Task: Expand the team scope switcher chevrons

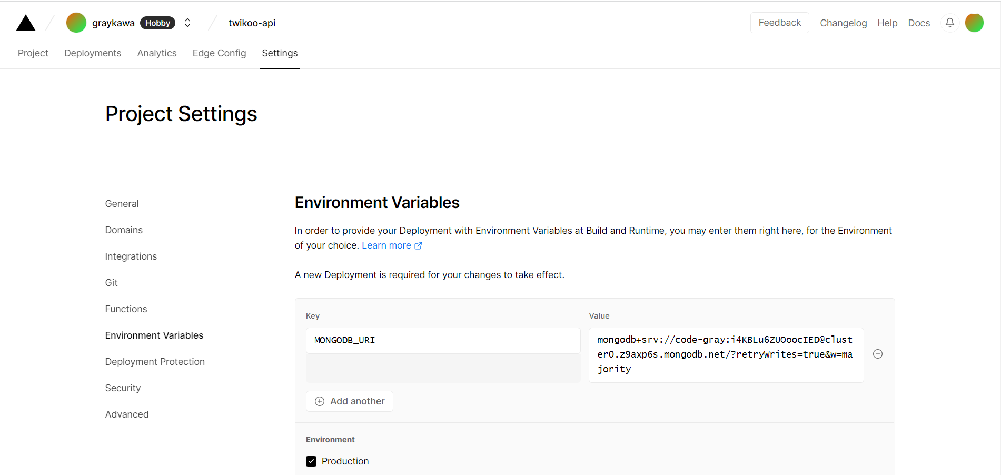Action: (187, 23)
